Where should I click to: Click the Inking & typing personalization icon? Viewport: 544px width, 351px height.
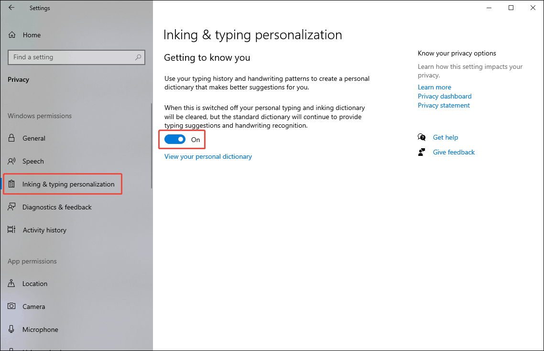[12, 184]
